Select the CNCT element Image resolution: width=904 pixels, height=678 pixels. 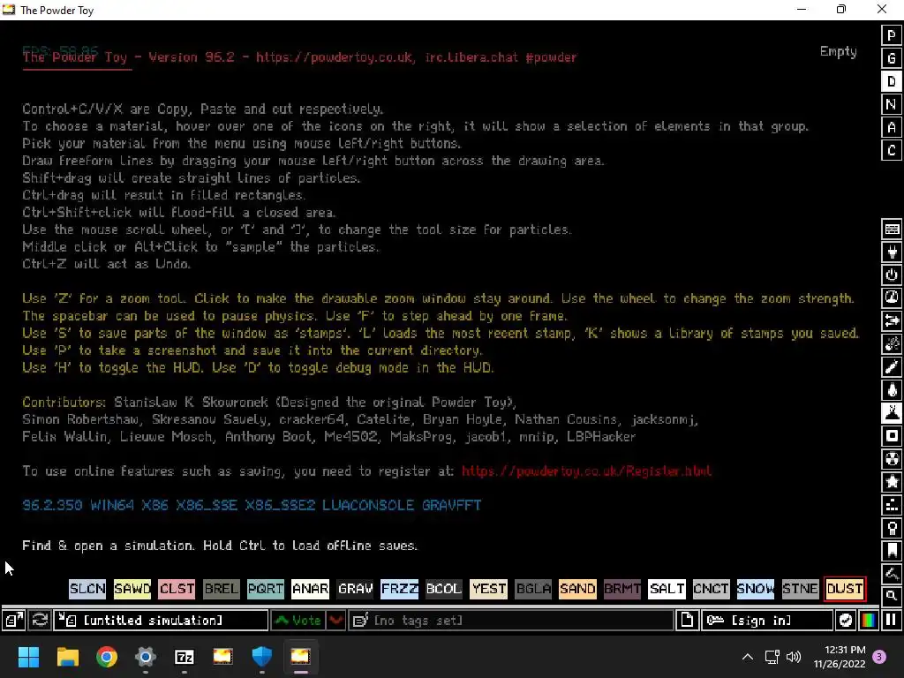(x=712, y=589)
